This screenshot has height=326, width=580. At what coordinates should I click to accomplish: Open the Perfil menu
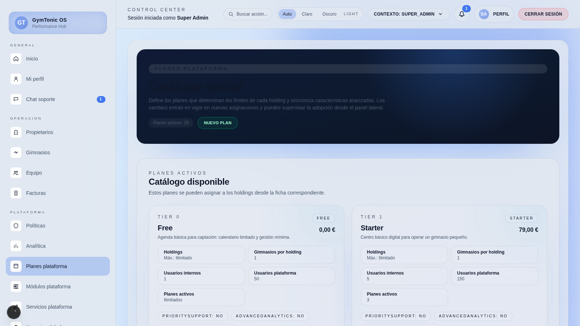494,14
